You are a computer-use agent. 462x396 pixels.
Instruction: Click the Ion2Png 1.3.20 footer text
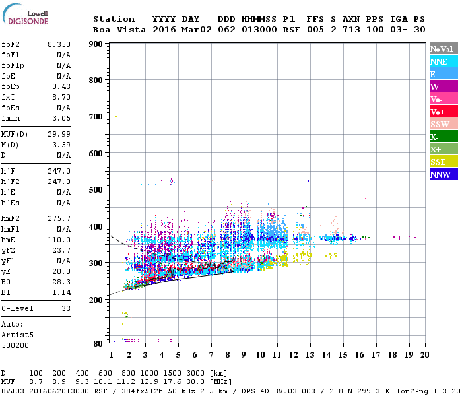[429, 391]
